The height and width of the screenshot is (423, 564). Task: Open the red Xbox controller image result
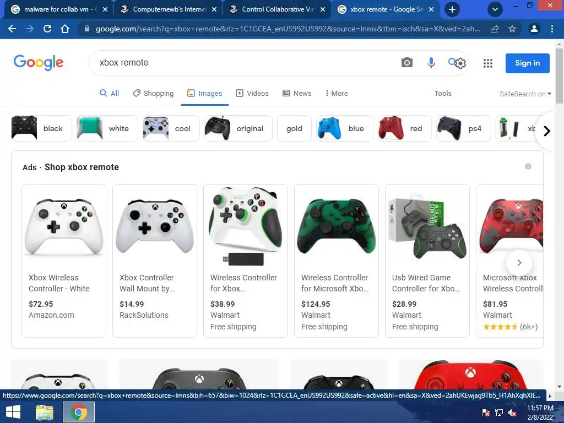(x=470, y=374)
